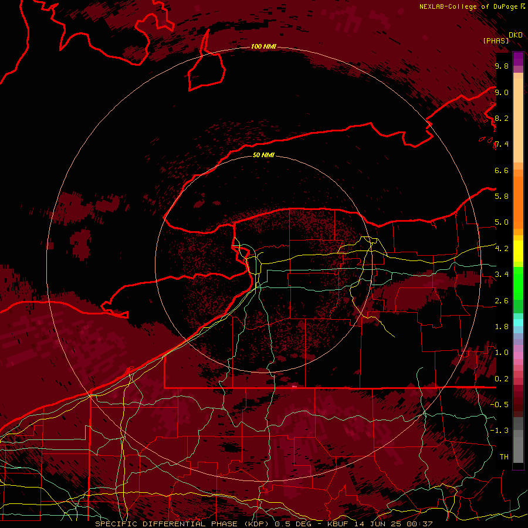Click the 50 NMI range ring label
Image resolution: width=528 pixels, height=528 pixels.
click(x=263, y=155)
